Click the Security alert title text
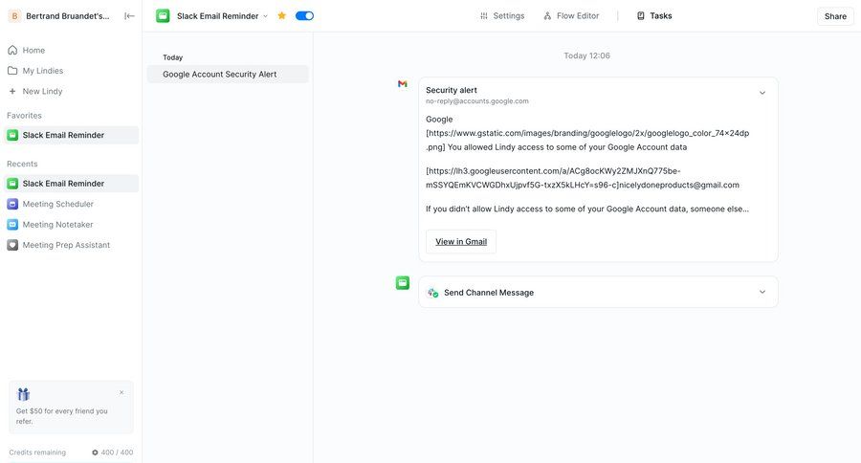The image size is (861, 463). 452,90
